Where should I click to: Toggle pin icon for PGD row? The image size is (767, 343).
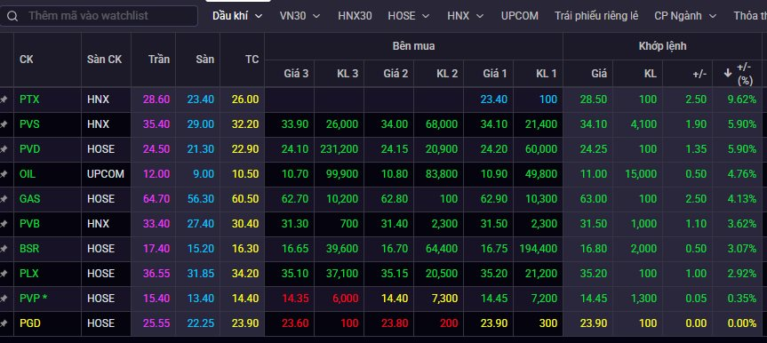click(4, 323)
